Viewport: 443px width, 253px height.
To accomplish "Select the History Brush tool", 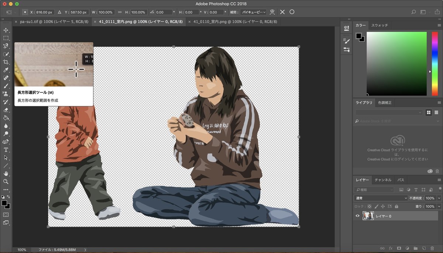I will (6, 102).
